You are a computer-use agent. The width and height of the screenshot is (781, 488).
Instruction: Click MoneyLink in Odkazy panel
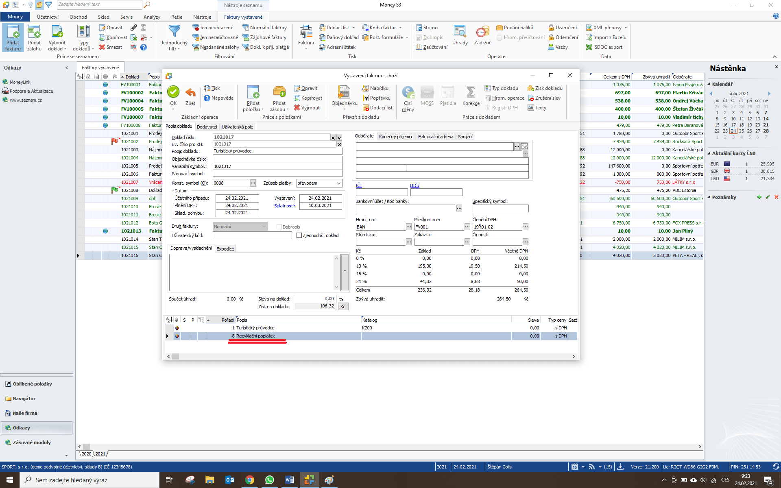(x=20, y=82)
